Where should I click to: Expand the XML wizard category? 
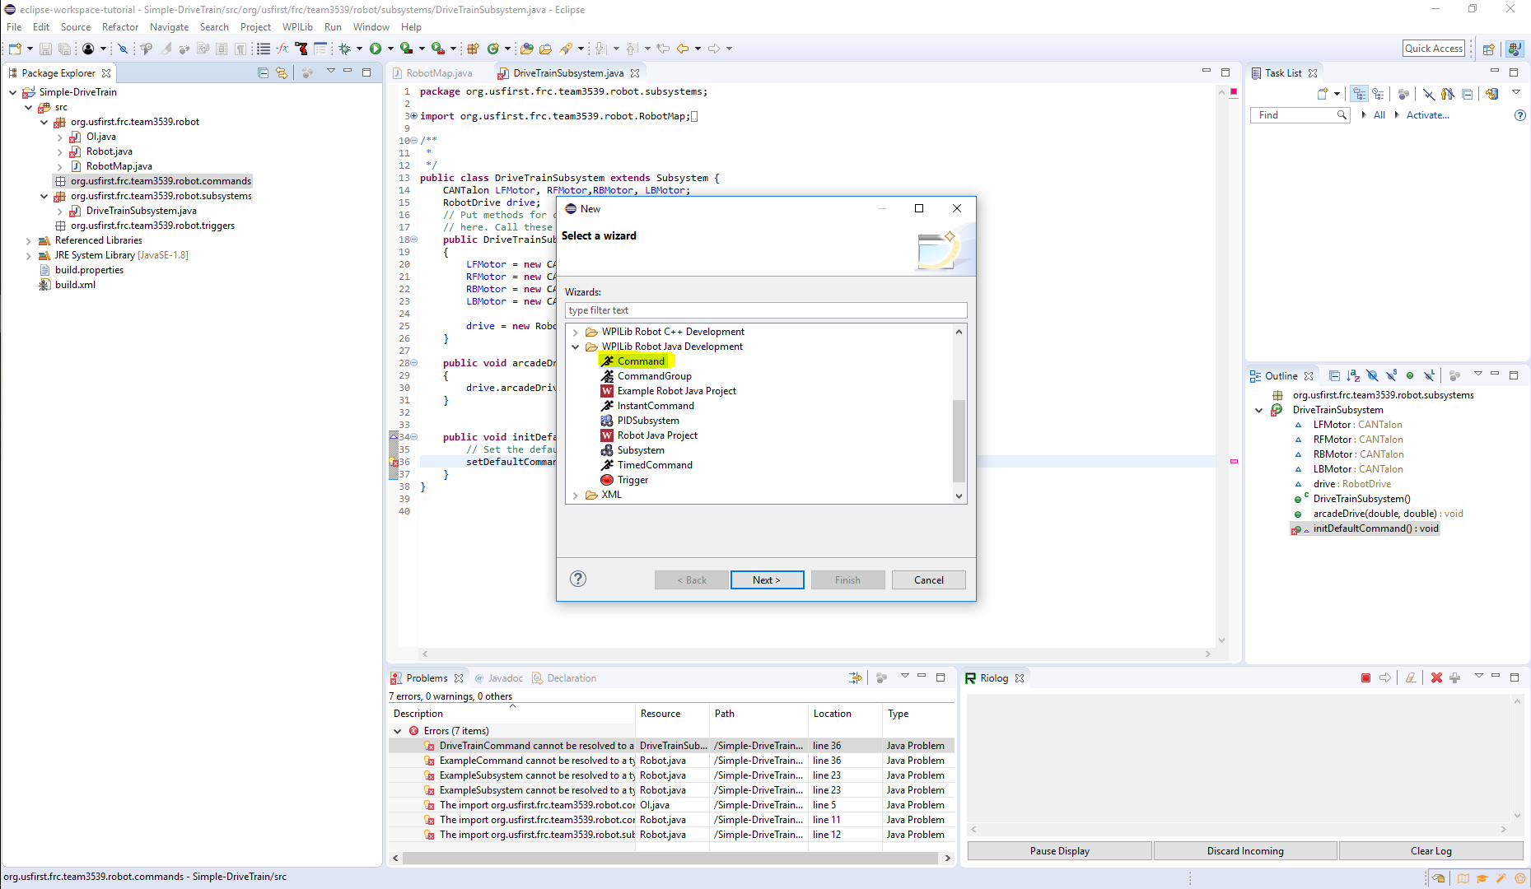576,495
